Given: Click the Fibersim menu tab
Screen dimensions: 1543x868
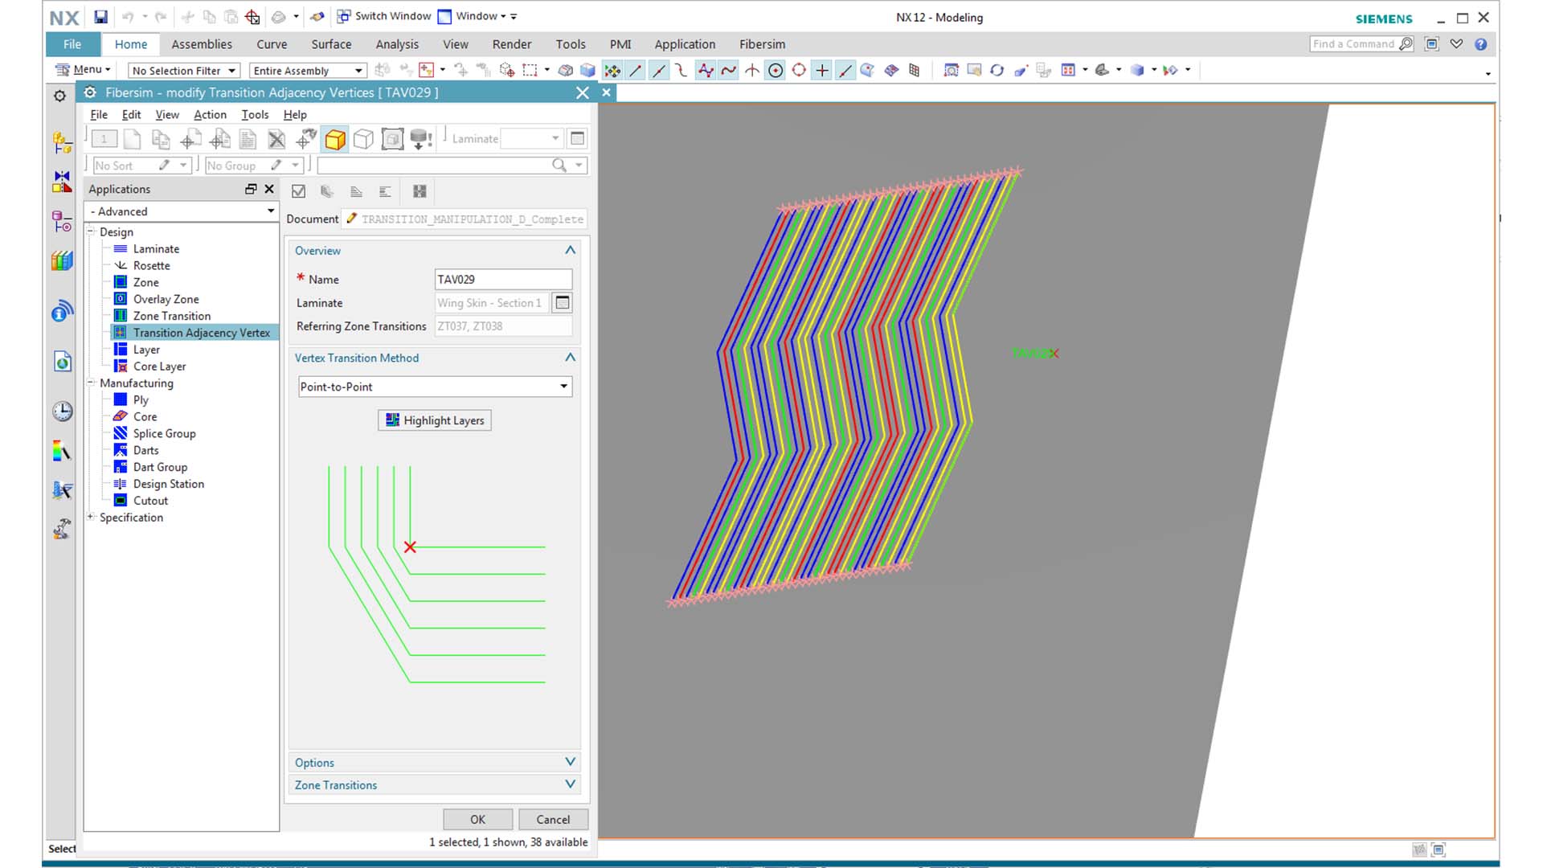Looking at the screenshot, I should 762,43.
